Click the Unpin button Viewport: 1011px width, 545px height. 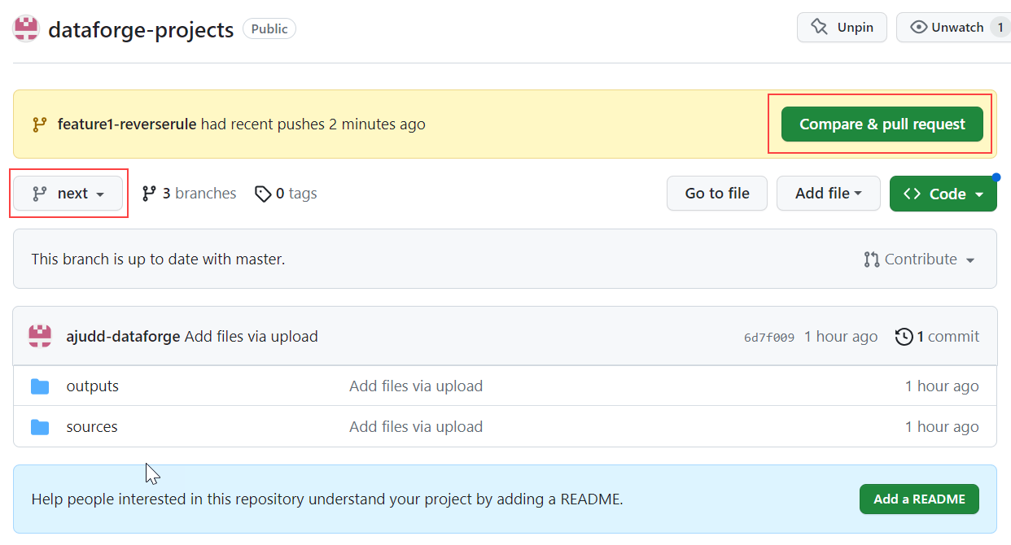pyautogui.click(x=842, y=28)
